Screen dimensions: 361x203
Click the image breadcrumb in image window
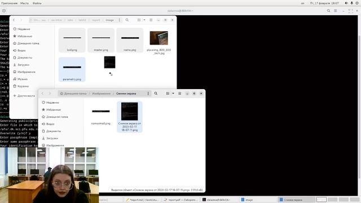pyautogui.click(x=109, y=20)
